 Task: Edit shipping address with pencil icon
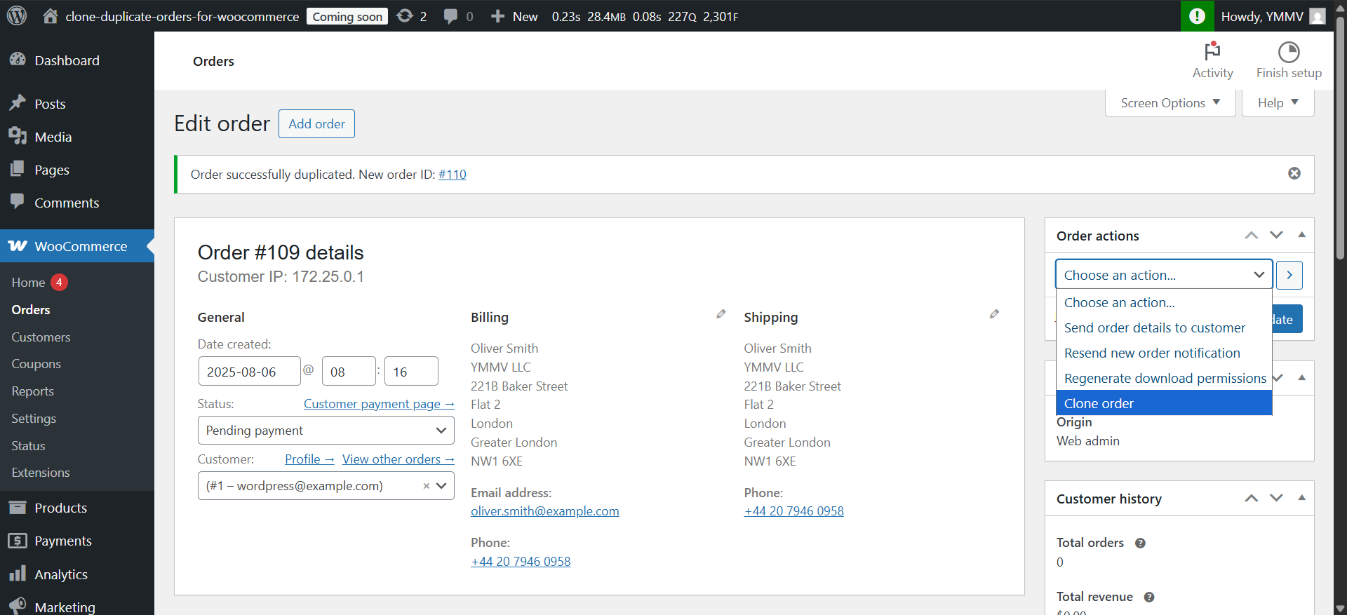pyautogui.click(x=994, y=314)
